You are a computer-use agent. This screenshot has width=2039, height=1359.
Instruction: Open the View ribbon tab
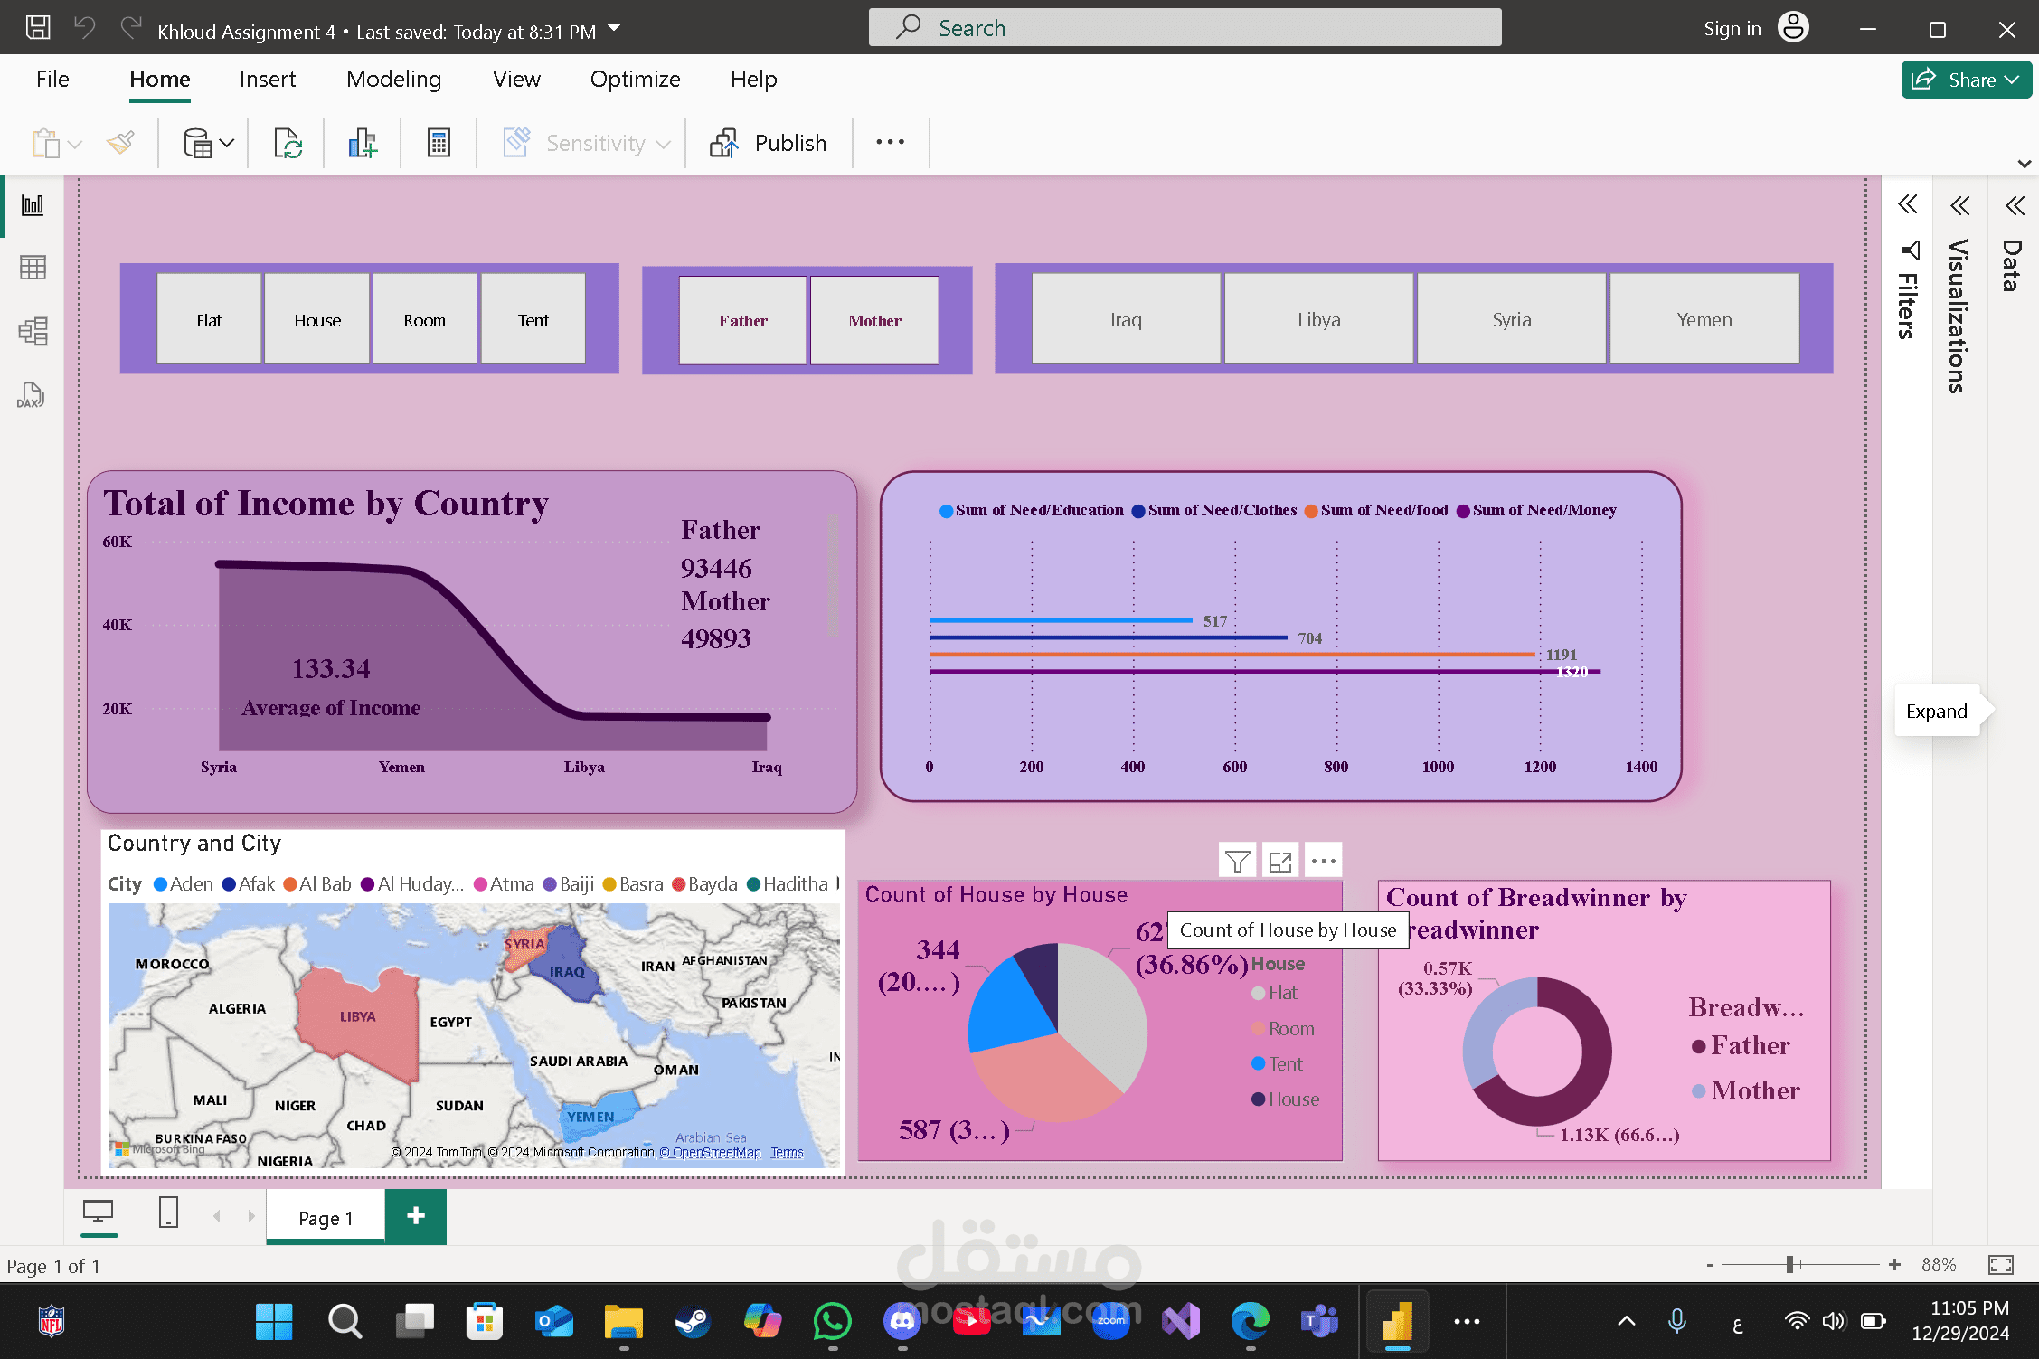(516, 80)
